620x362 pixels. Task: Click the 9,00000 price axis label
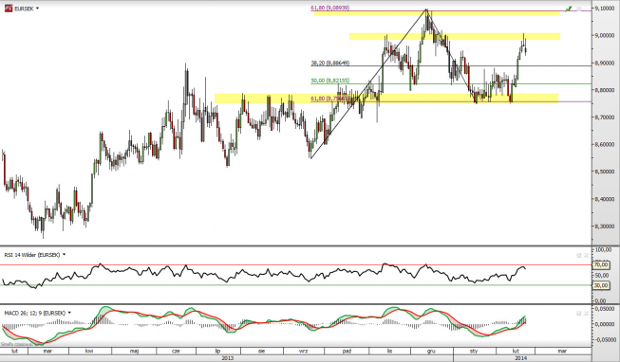point(605,35)
